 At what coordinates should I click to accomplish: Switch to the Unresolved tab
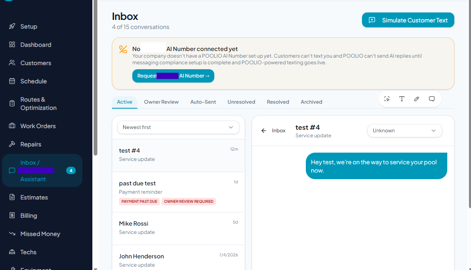point(241,102)
